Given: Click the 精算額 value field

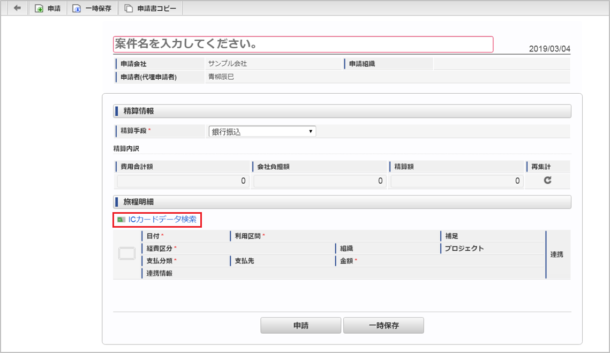Looking at the screenshot, I should (457, 181).
